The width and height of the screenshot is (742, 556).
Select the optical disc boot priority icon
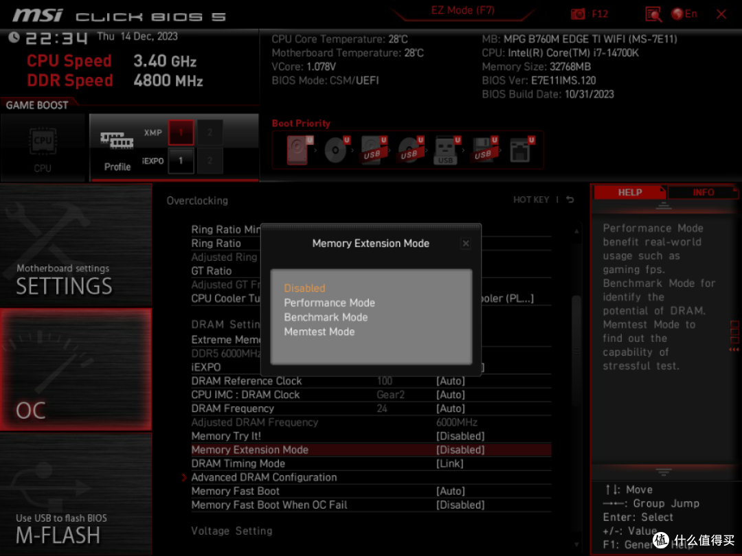[x=337, y=150]
